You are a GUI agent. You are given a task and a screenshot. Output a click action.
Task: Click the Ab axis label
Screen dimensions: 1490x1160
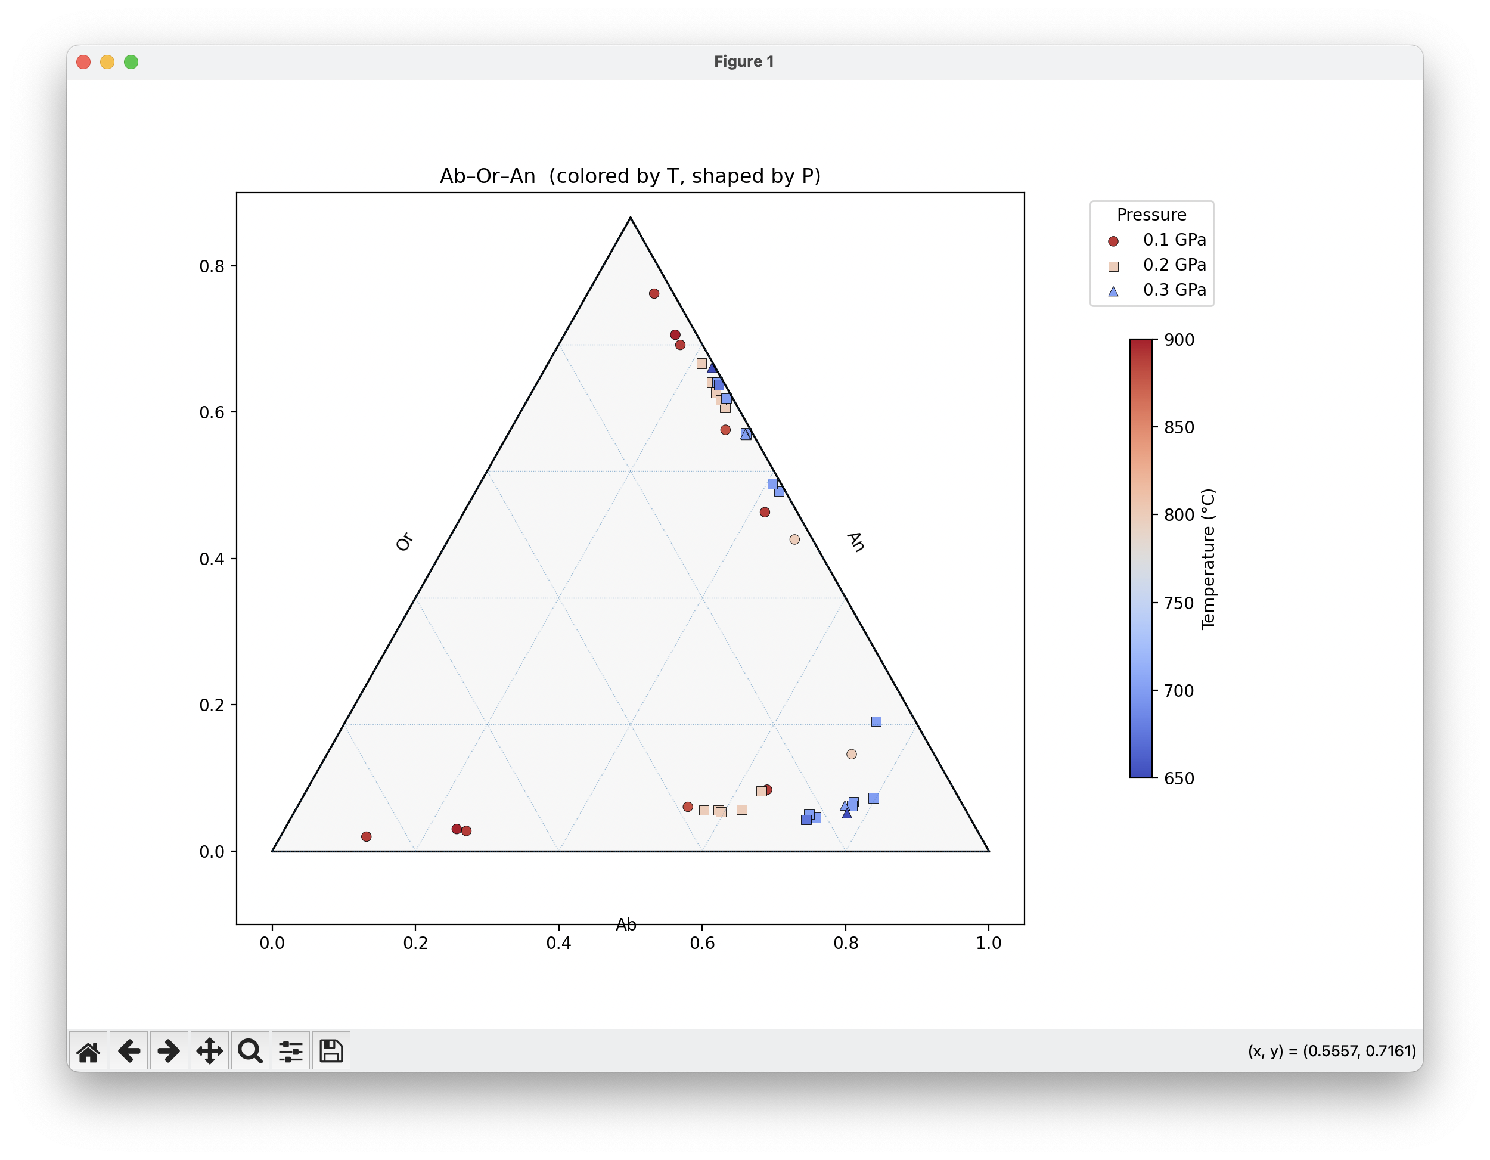coord(626,925)
